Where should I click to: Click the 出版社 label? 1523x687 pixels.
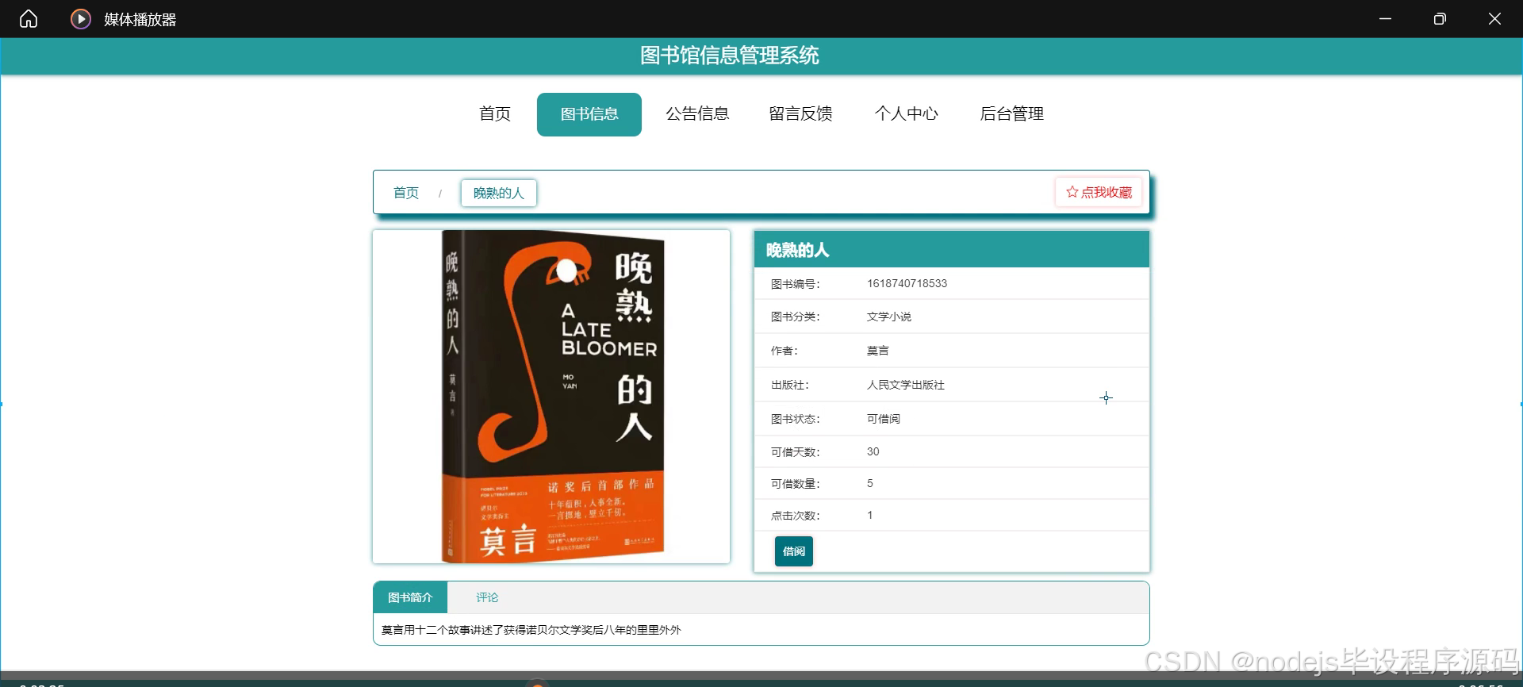[x=790, y=385]
